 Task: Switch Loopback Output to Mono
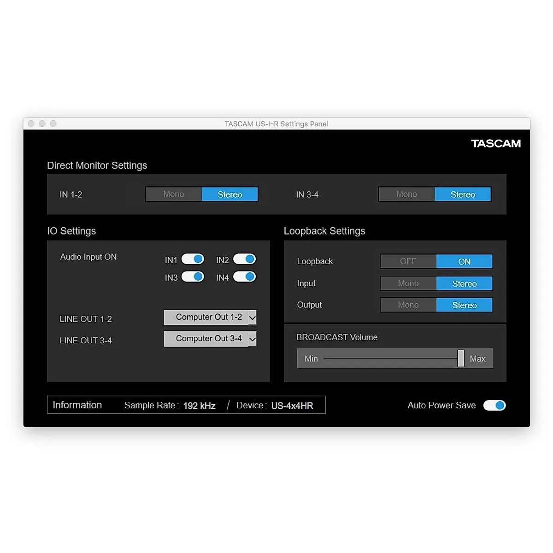[x=408, y=305]
